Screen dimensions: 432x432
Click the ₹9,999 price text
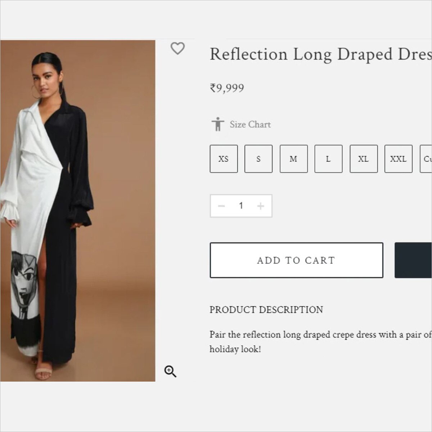(227, 88)
